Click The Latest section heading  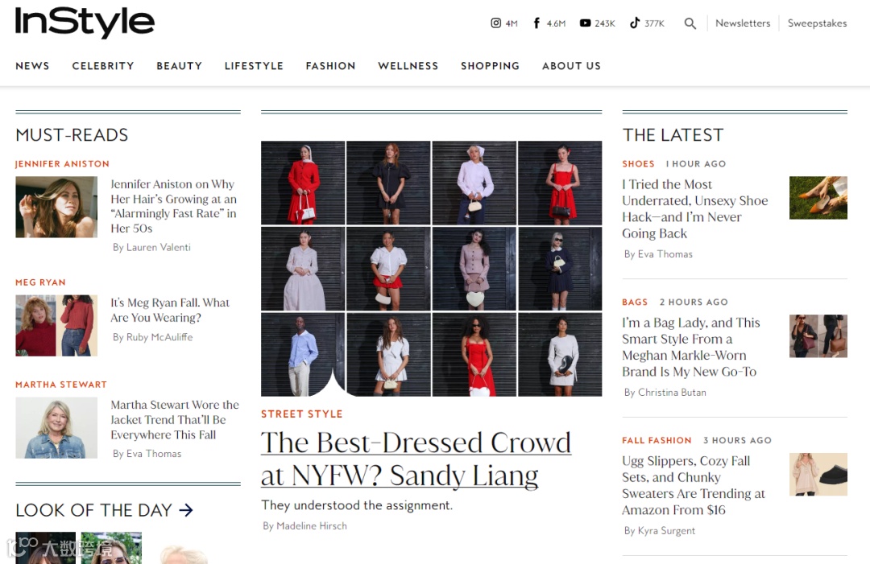[673, 134]
